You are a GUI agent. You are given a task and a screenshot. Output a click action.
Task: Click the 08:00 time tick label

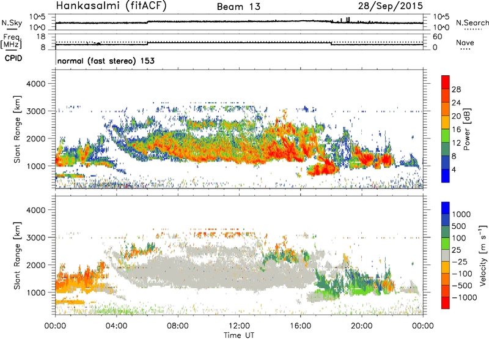(178, 326)
